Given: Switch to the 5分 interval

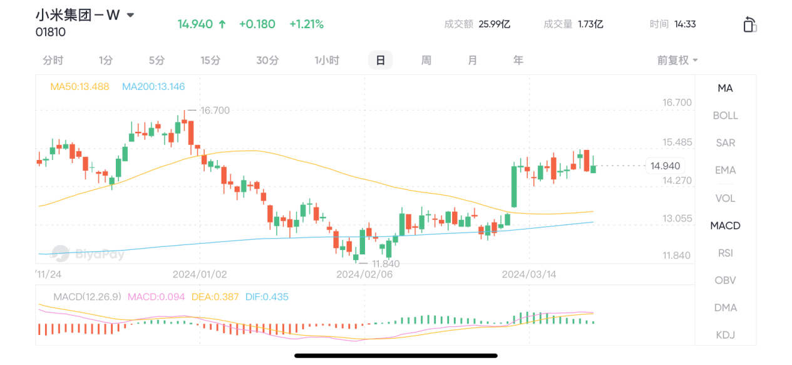Looking at the screenshot, I should tap(157, 61).
